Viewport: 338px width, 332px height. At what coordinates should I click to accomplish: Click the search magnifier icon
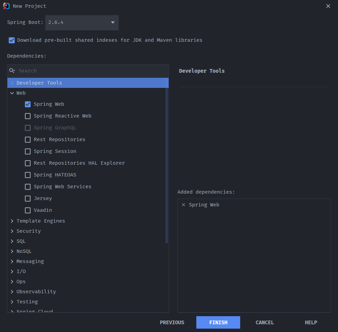tap(12, 71)
